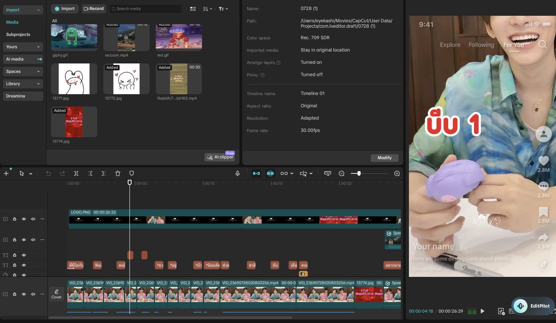Click the grid view layout icon in media panel
Image resolution: width=556 pixels, height=323 pixels.
coord(193,9)
